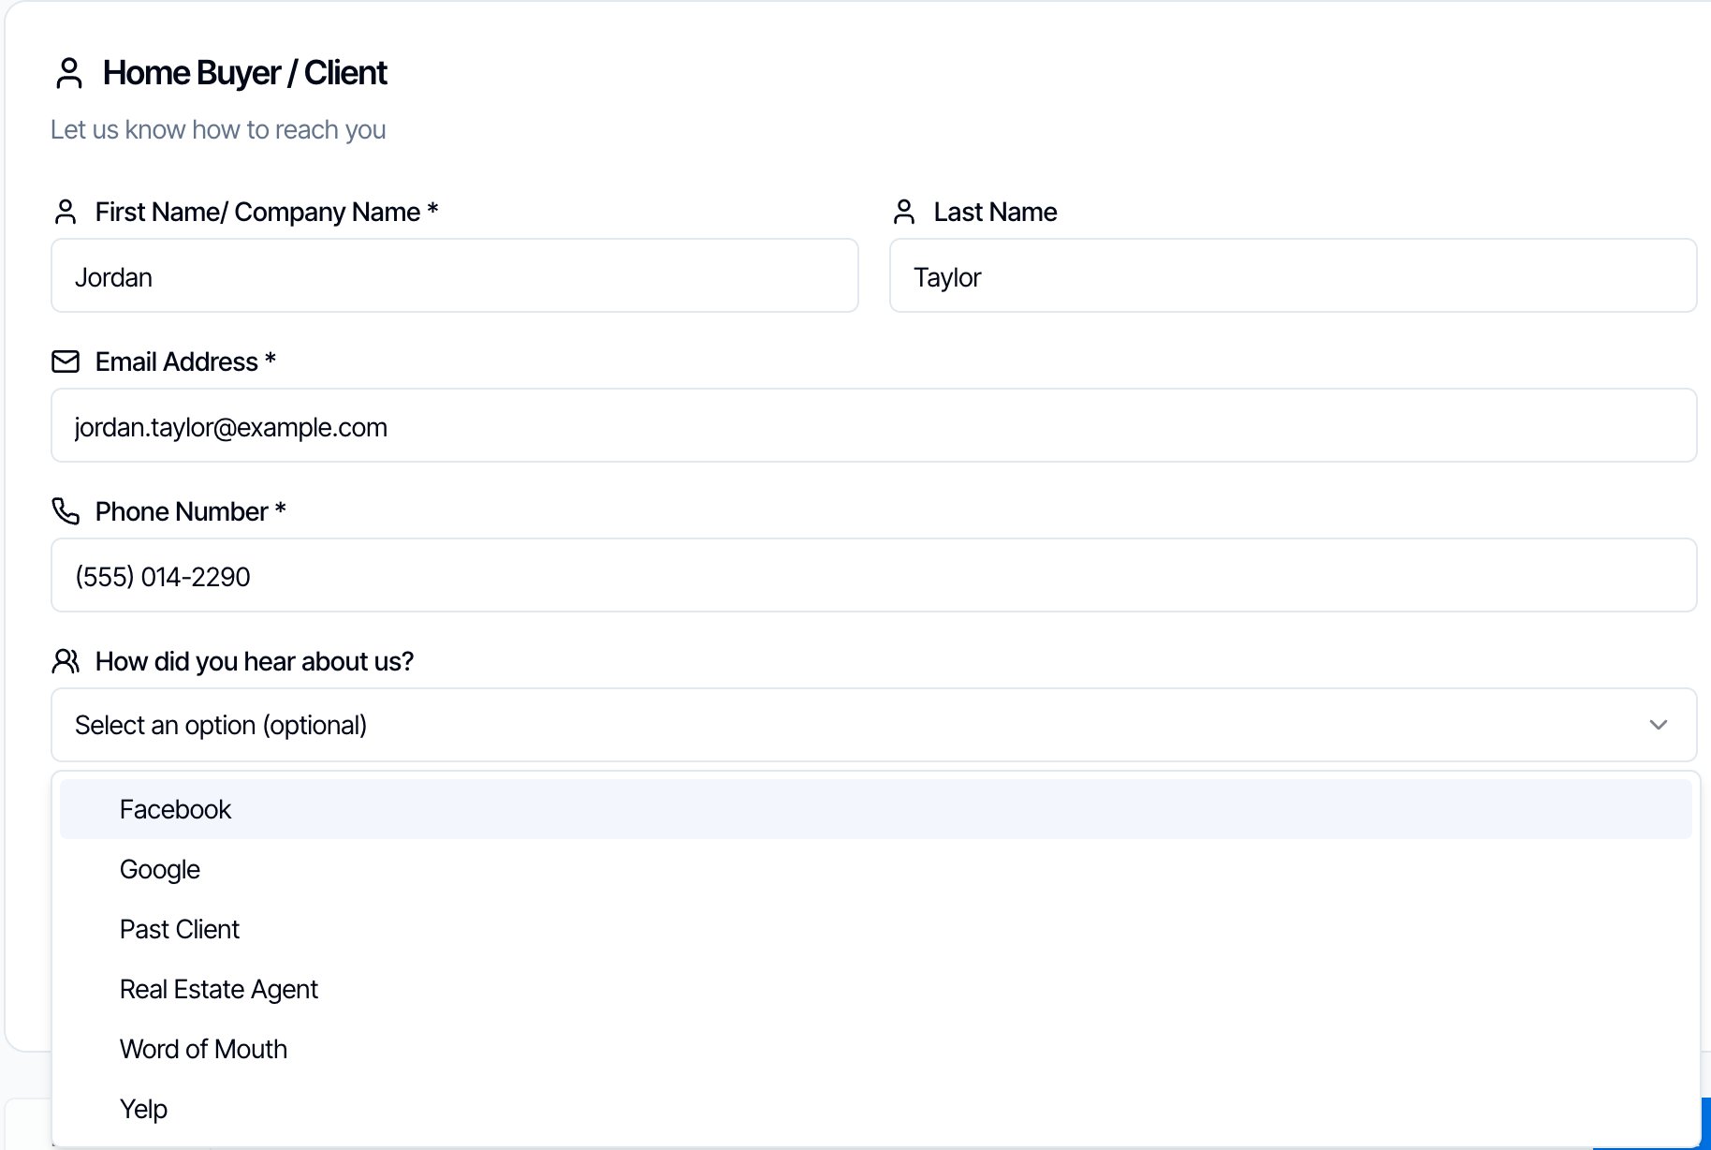
Task: Click the Home Buyer / Client heading
Action: coord(244,73)
